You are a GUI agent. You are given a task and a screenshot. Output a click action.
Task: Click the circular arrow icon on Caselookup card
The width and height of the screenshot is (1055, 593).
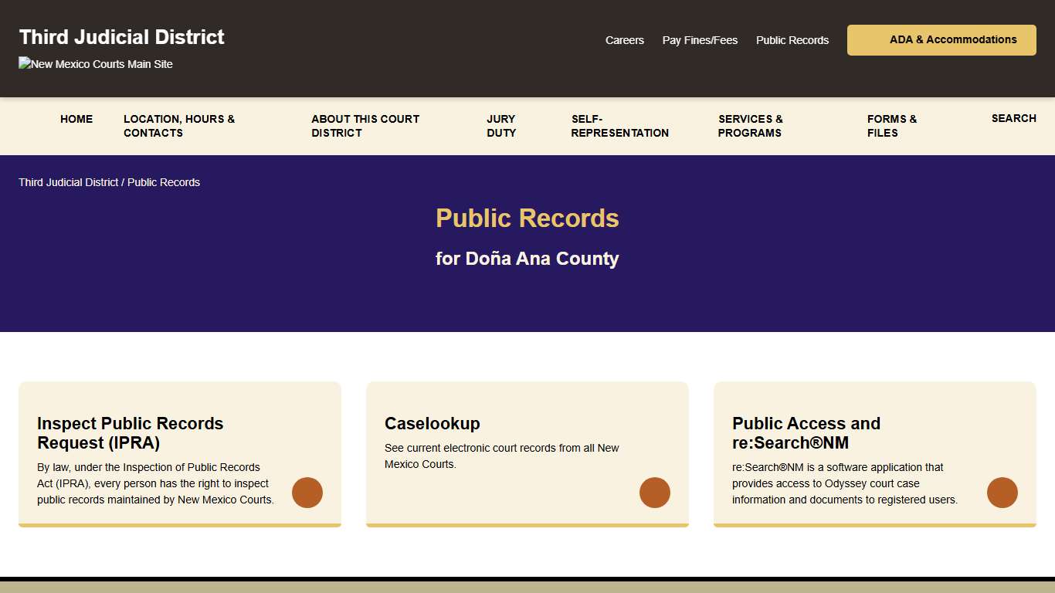(655, 493)
